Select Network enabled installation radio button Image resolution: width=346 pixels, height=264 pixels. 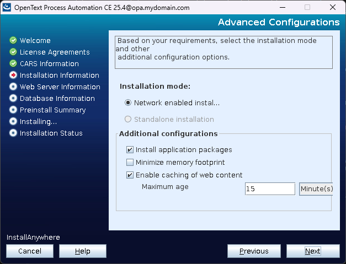pos(128,103)
